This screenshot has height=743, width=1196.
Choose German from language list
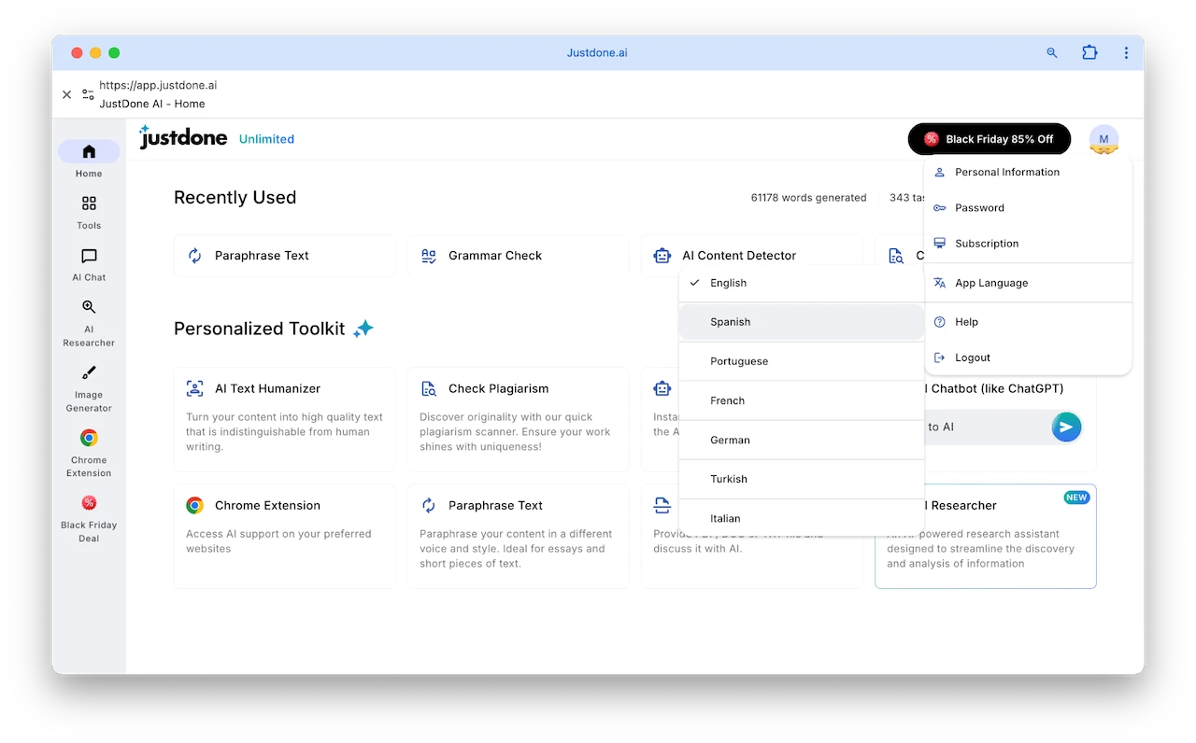[x=730, y=440]
